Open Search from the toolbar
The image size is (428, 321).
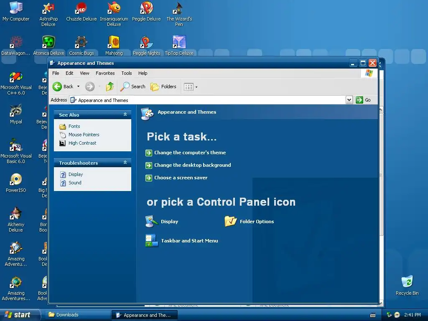point(132,87)
